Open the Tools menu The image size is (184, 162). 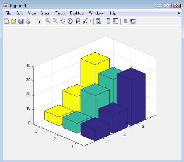(x=60, y=13)
